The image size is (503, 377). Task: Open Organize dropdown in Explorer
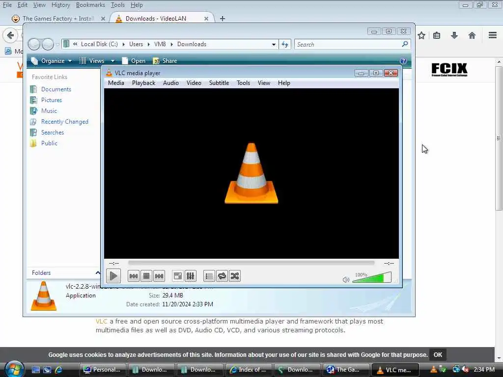[x=51, y=61]
